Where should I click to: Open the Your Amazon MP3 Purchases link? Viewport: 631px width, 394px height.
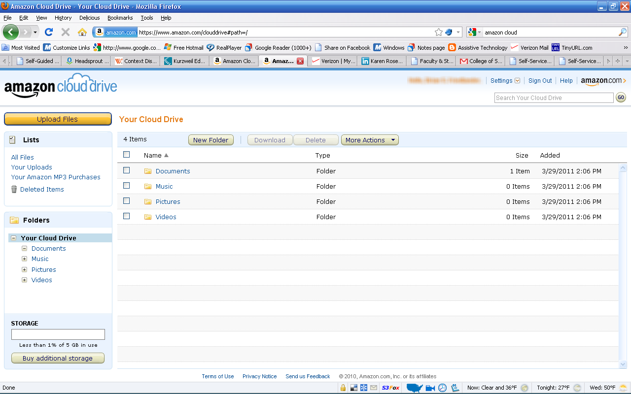56,177
